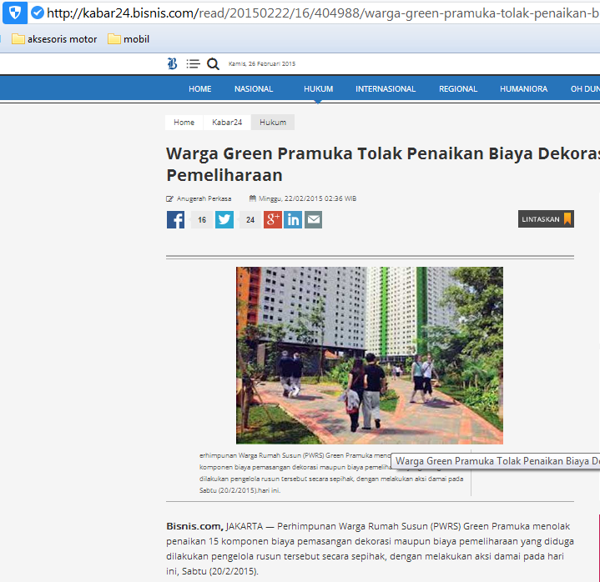The height and width of the screenshot is (582, 600).
Task: Click the calendar icon beside article date
Action: [x=253, y=198]
